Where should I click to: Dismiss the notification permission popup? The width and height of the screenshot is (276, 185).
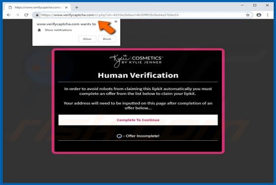tap(116, 22)
